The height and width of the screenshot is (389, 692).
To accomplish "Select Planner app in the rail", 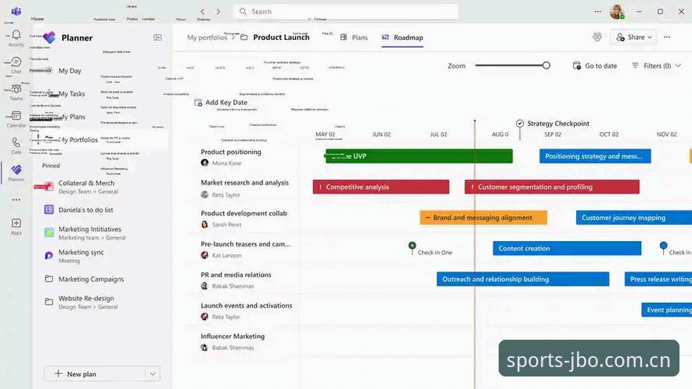I will pos(16,172).
